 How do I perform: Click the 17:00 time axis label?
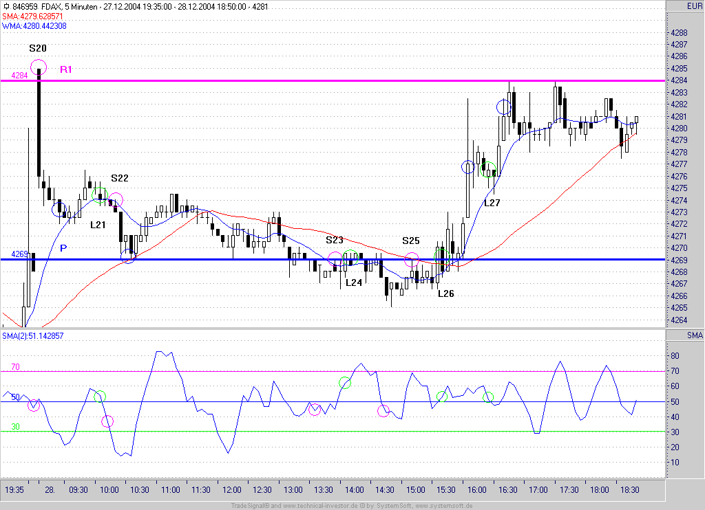538,490
